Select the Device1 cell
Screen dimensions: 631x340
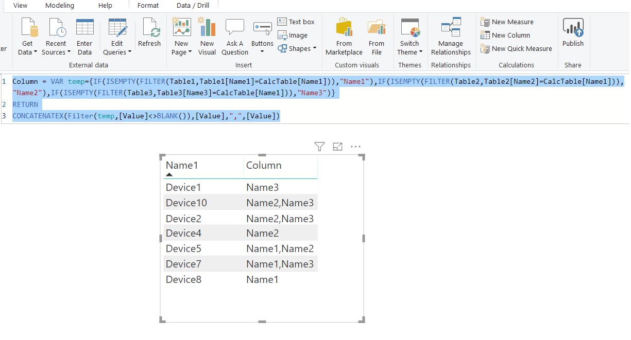(183, 187)
